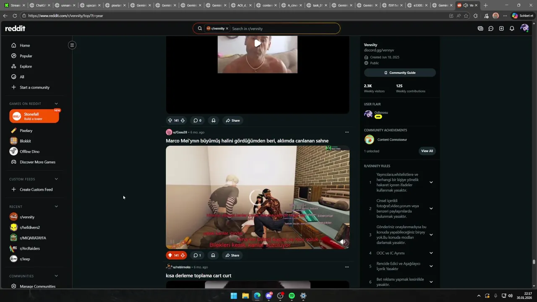Viewport: 537px width, 302px height.
Task: Open the notifications bell
Action: point(512,29)
